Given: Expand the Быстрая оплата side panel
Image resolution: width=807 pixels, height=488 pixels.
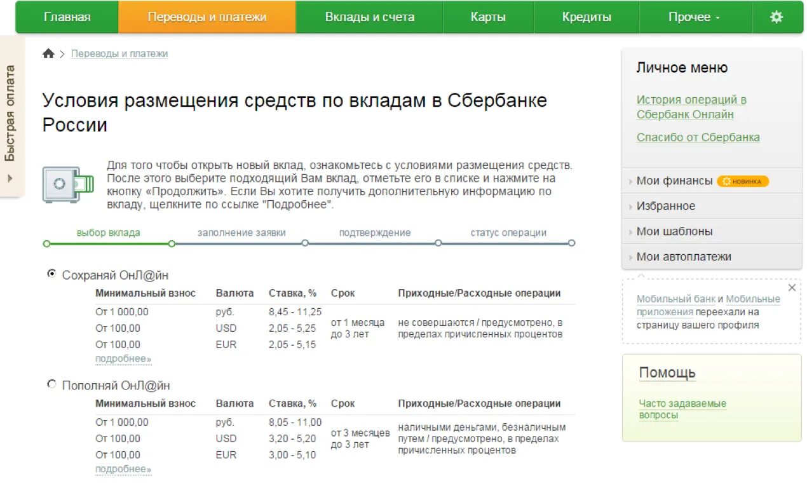Looking at the screenshot, I should click(11, 116).
